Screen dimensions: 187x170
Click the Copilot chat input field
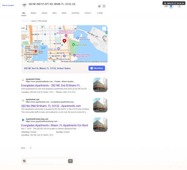pyautogui.click(x=47, y=161)
